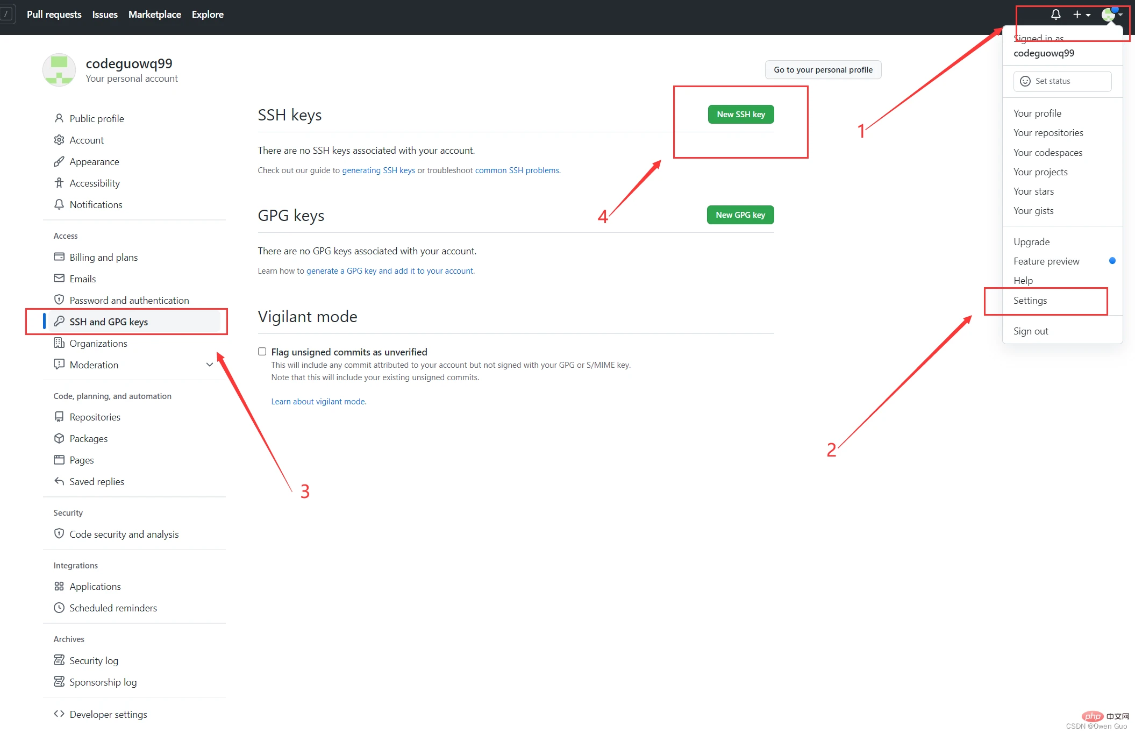Expand the Moderation section chevron

[x=210, y=365]
